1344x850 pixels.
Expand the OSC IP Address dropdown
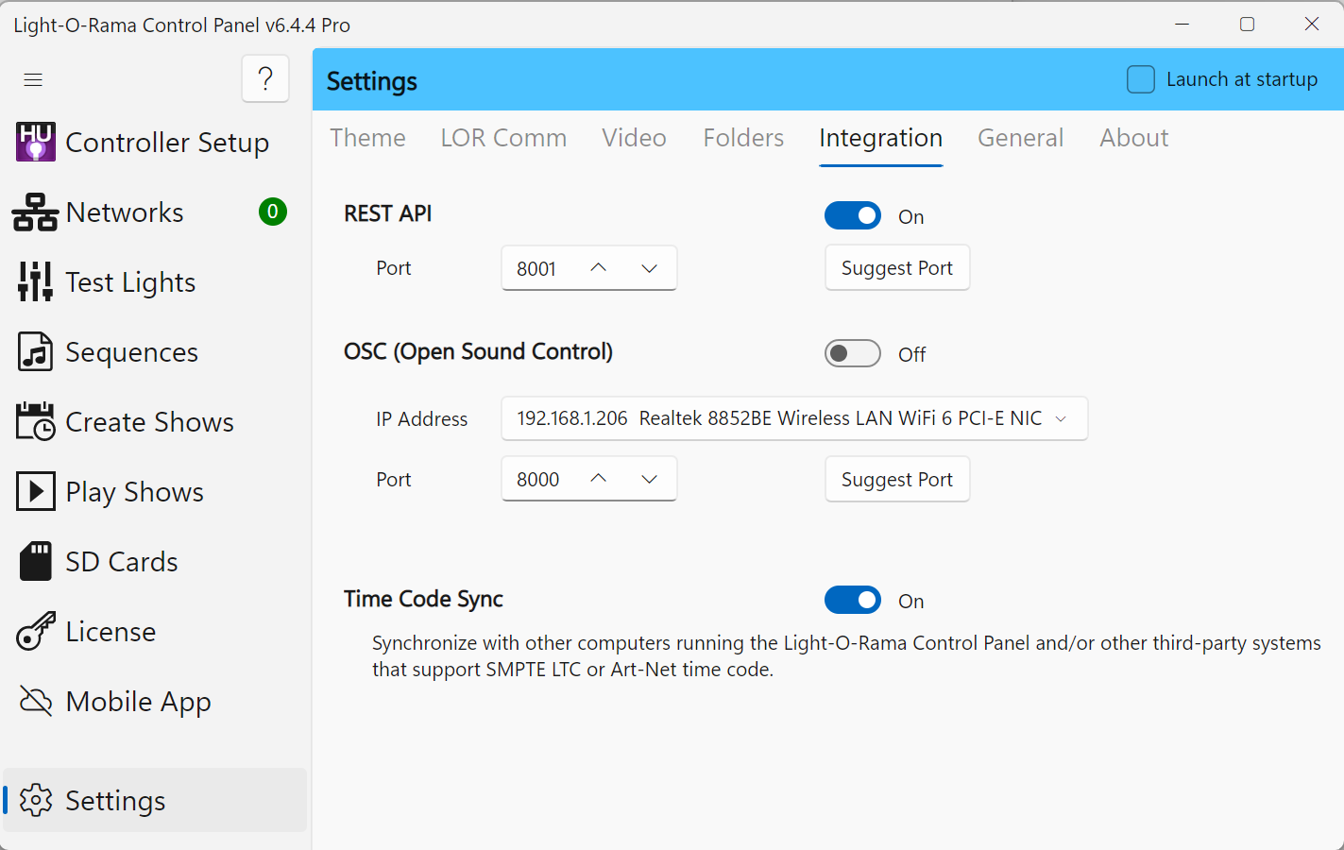click(1061, 418)
